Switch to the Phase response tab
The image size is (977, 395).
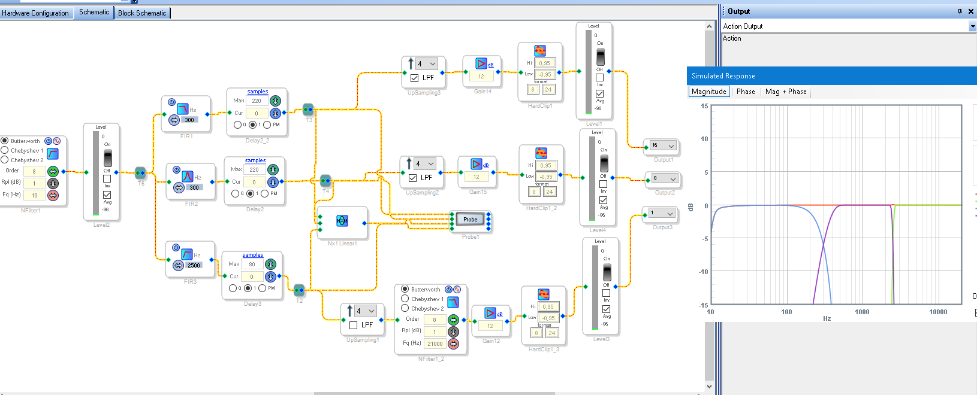point(745,92)
